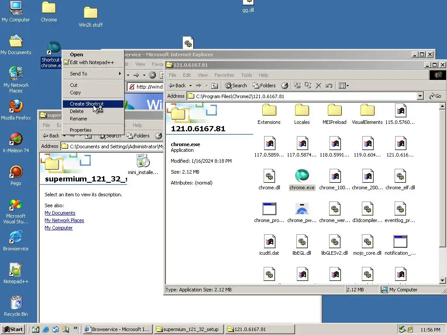Click Up folder icon in 121.0.6167.81 toolbar
This screenshot has height=335, width=447.
215,85
